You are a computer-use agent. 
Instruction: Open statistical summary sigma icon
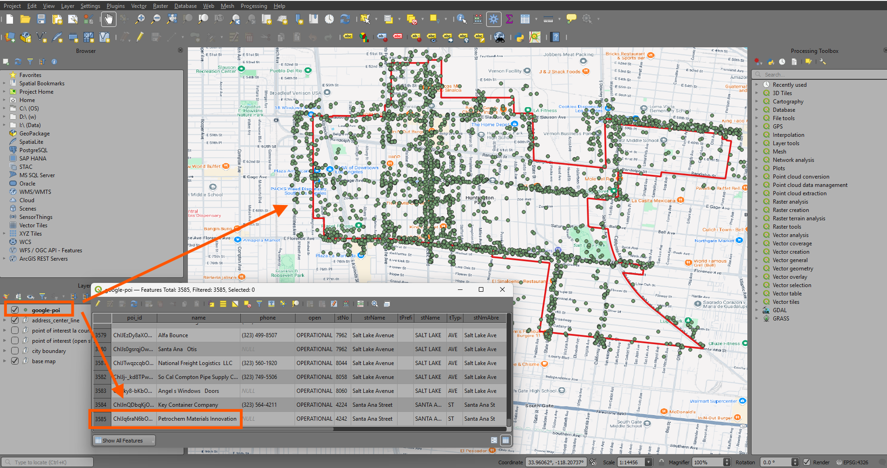point(509,19)
